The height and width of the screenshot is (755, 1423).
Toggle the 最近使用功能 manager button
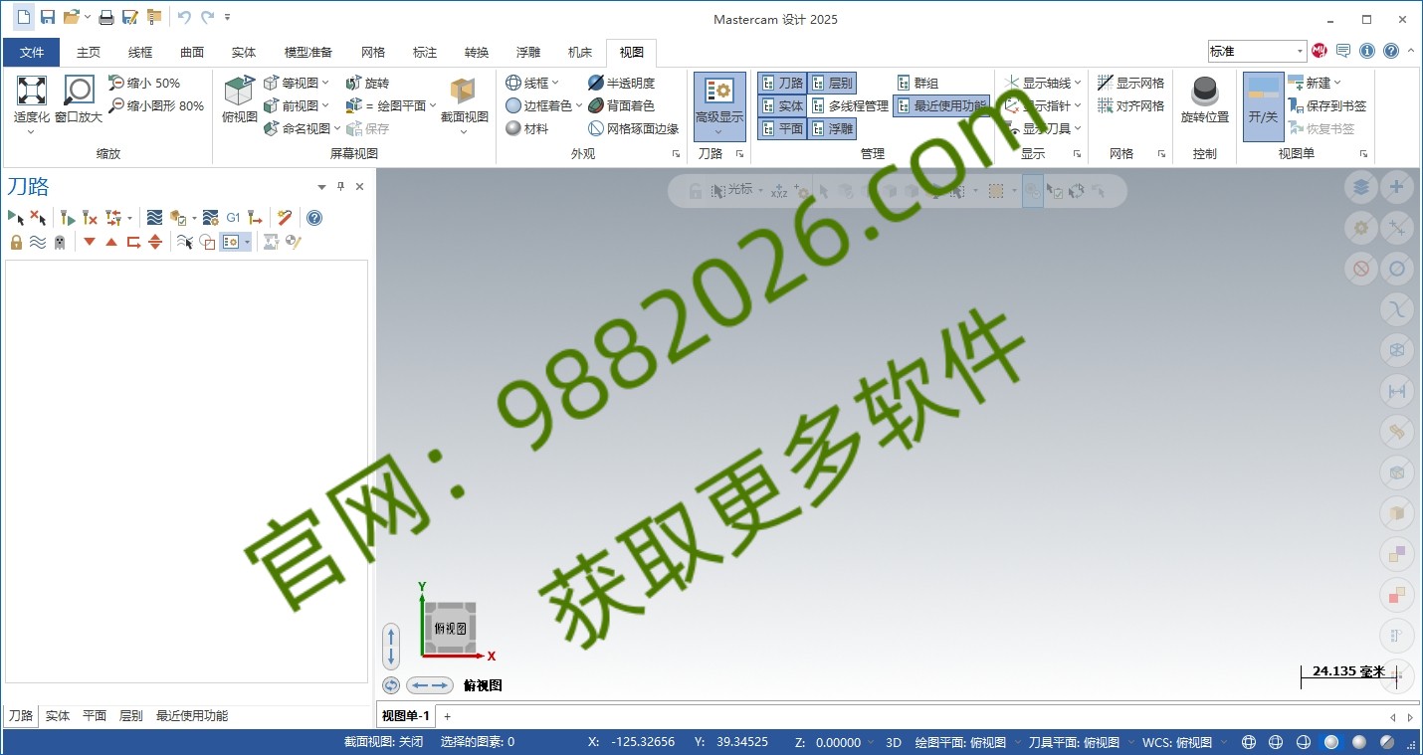coord(940,105)
